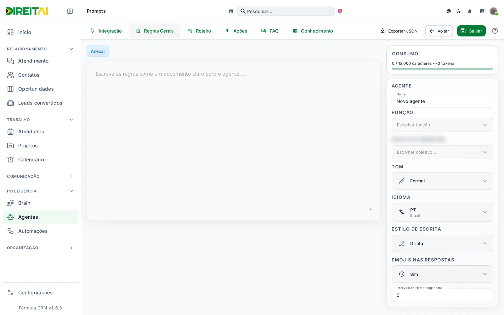Viewport: 504px width, 315px height.
Task: Open the Idioma dropdown showing PT
Action: pos(442,212)
